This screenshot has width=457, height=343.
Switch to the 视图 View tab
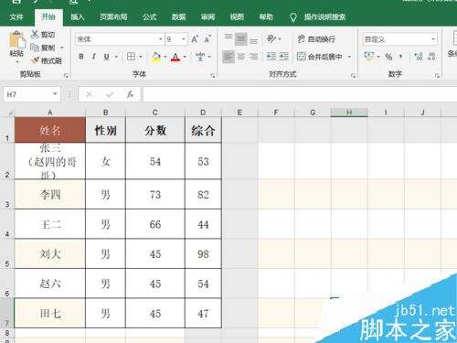[x=237, y=17]
